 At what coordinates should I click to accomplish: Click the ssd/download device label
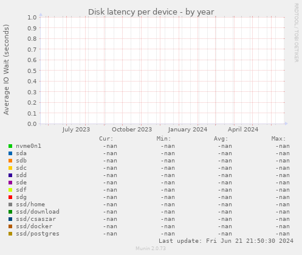[x=38, y=212]
